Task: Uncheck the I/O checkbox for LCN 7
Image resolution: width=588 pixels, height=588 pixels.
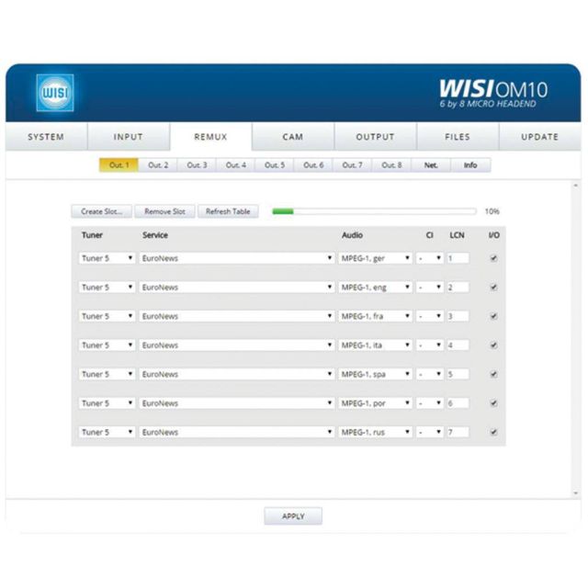Action: (x=494, y=432)
